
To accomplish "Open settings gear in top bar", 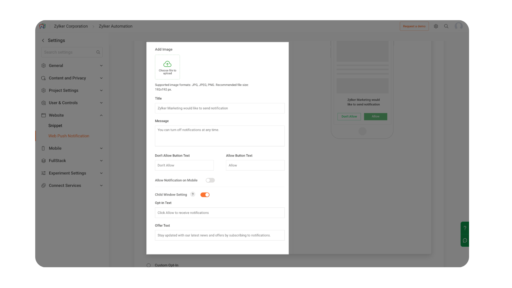I will tap(436, 26).
